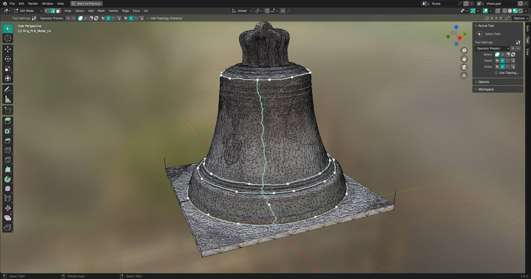Screen dimensions: 531x279
Task: Activate the Scale tool
Action: (x=8, y=69)
